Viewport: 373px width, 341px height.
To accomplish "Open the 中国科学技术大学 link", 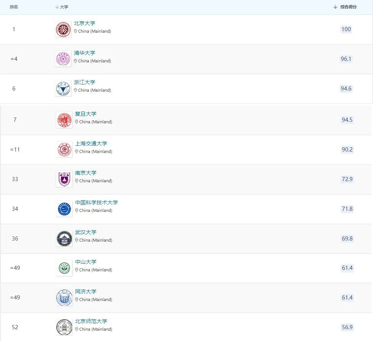I will (x=96, y=202).
